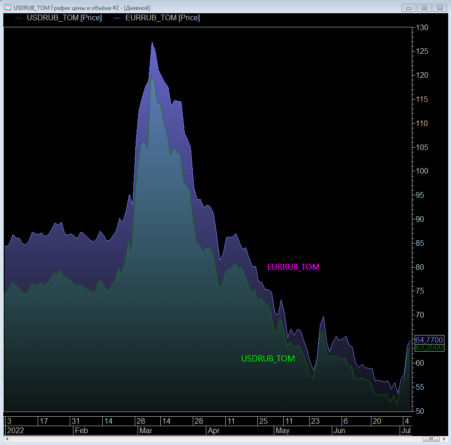Click the 70 price axis label
Image resolution: width=451 pixels, height=445 pixels.
click(x=420, y=315)
